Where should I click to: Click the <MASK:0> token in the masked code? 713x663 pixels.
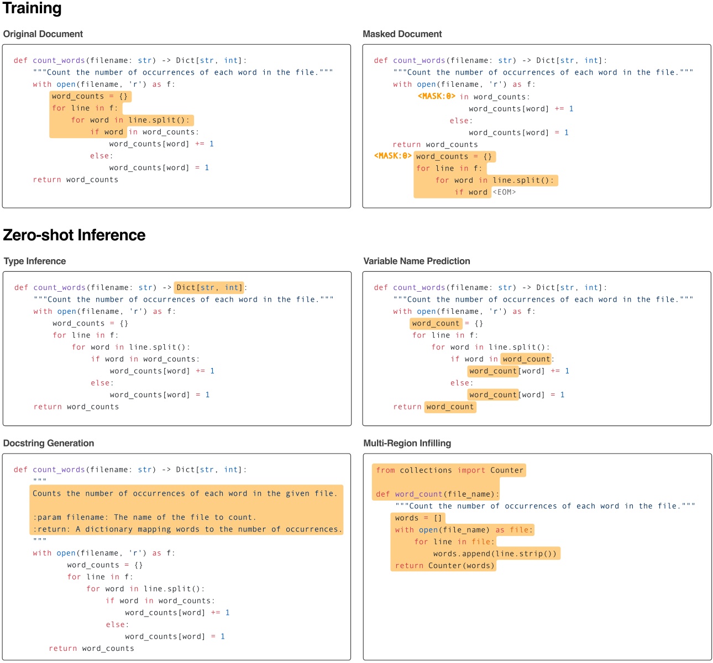pos(437,96)
